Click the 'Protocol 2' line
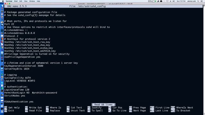 click(11, 36)
